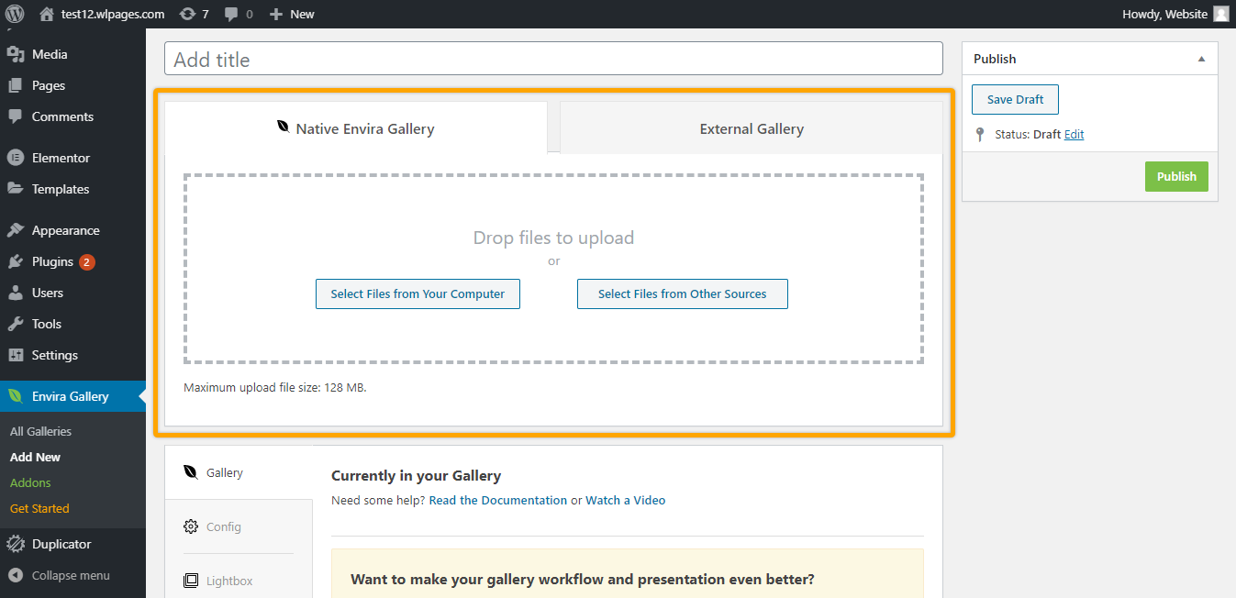Click the Elementor icon in the sidebar
Screen dimensions: 1236x598
tap(16, 158)
